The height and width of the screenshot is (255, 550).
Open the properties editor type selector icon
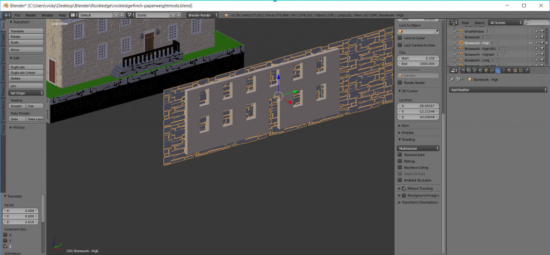click(453, 70)
